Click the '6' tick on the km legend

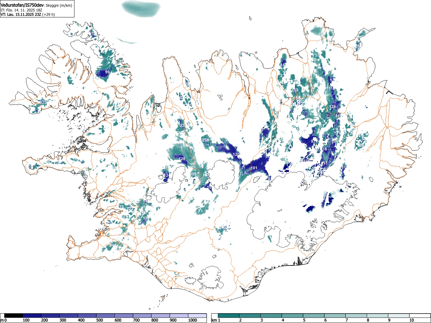pos(325,320)
